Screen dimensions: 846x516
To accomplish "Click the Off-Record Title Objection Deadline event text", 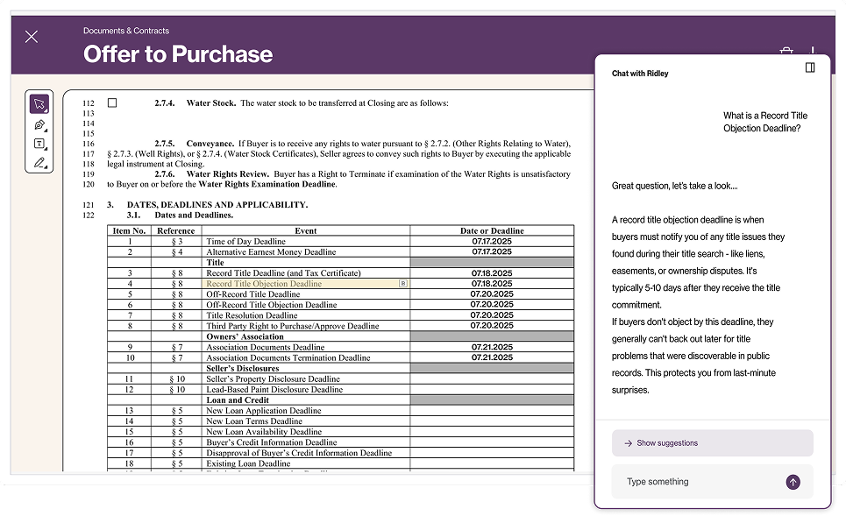I will click(x=272, y=305).
